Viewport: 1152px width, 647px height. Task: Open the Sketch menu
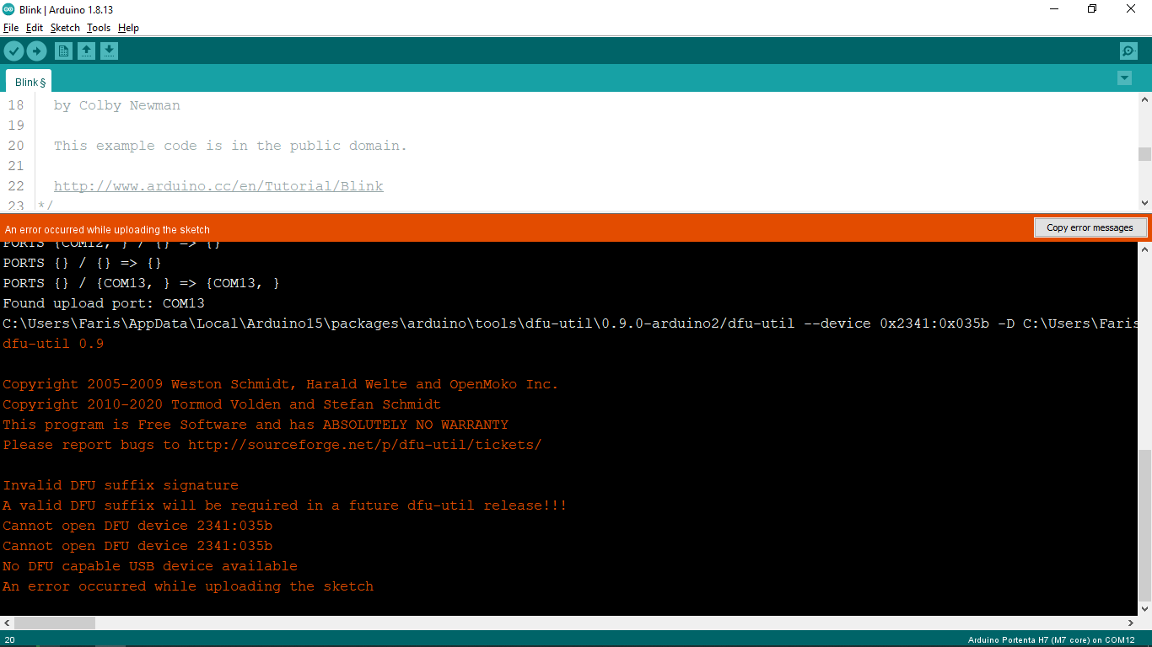point(65,28)
